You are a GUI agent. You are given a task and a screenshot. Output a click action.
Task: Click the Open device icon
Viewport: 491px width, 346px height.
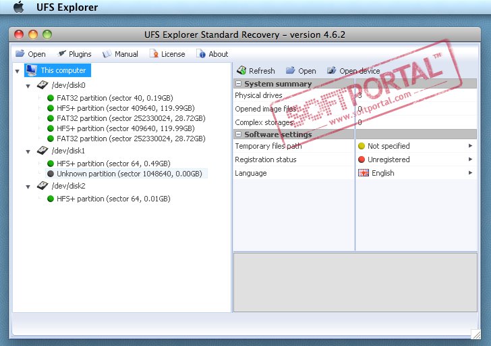coord(332,70)
